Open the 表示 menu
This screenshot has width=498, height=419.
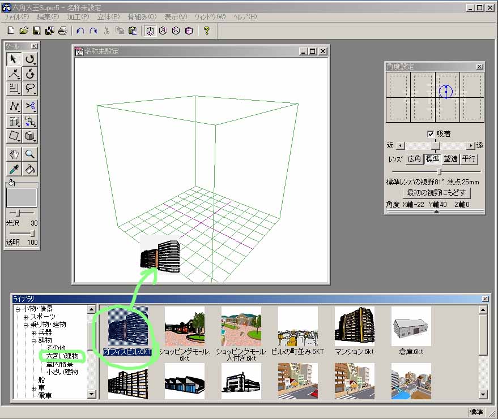[x=176, y=17]
